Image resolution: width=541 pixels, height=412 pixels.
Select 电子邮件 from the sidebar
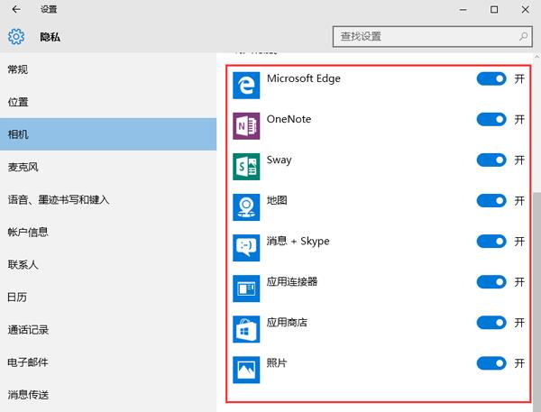tap(28, 362)
